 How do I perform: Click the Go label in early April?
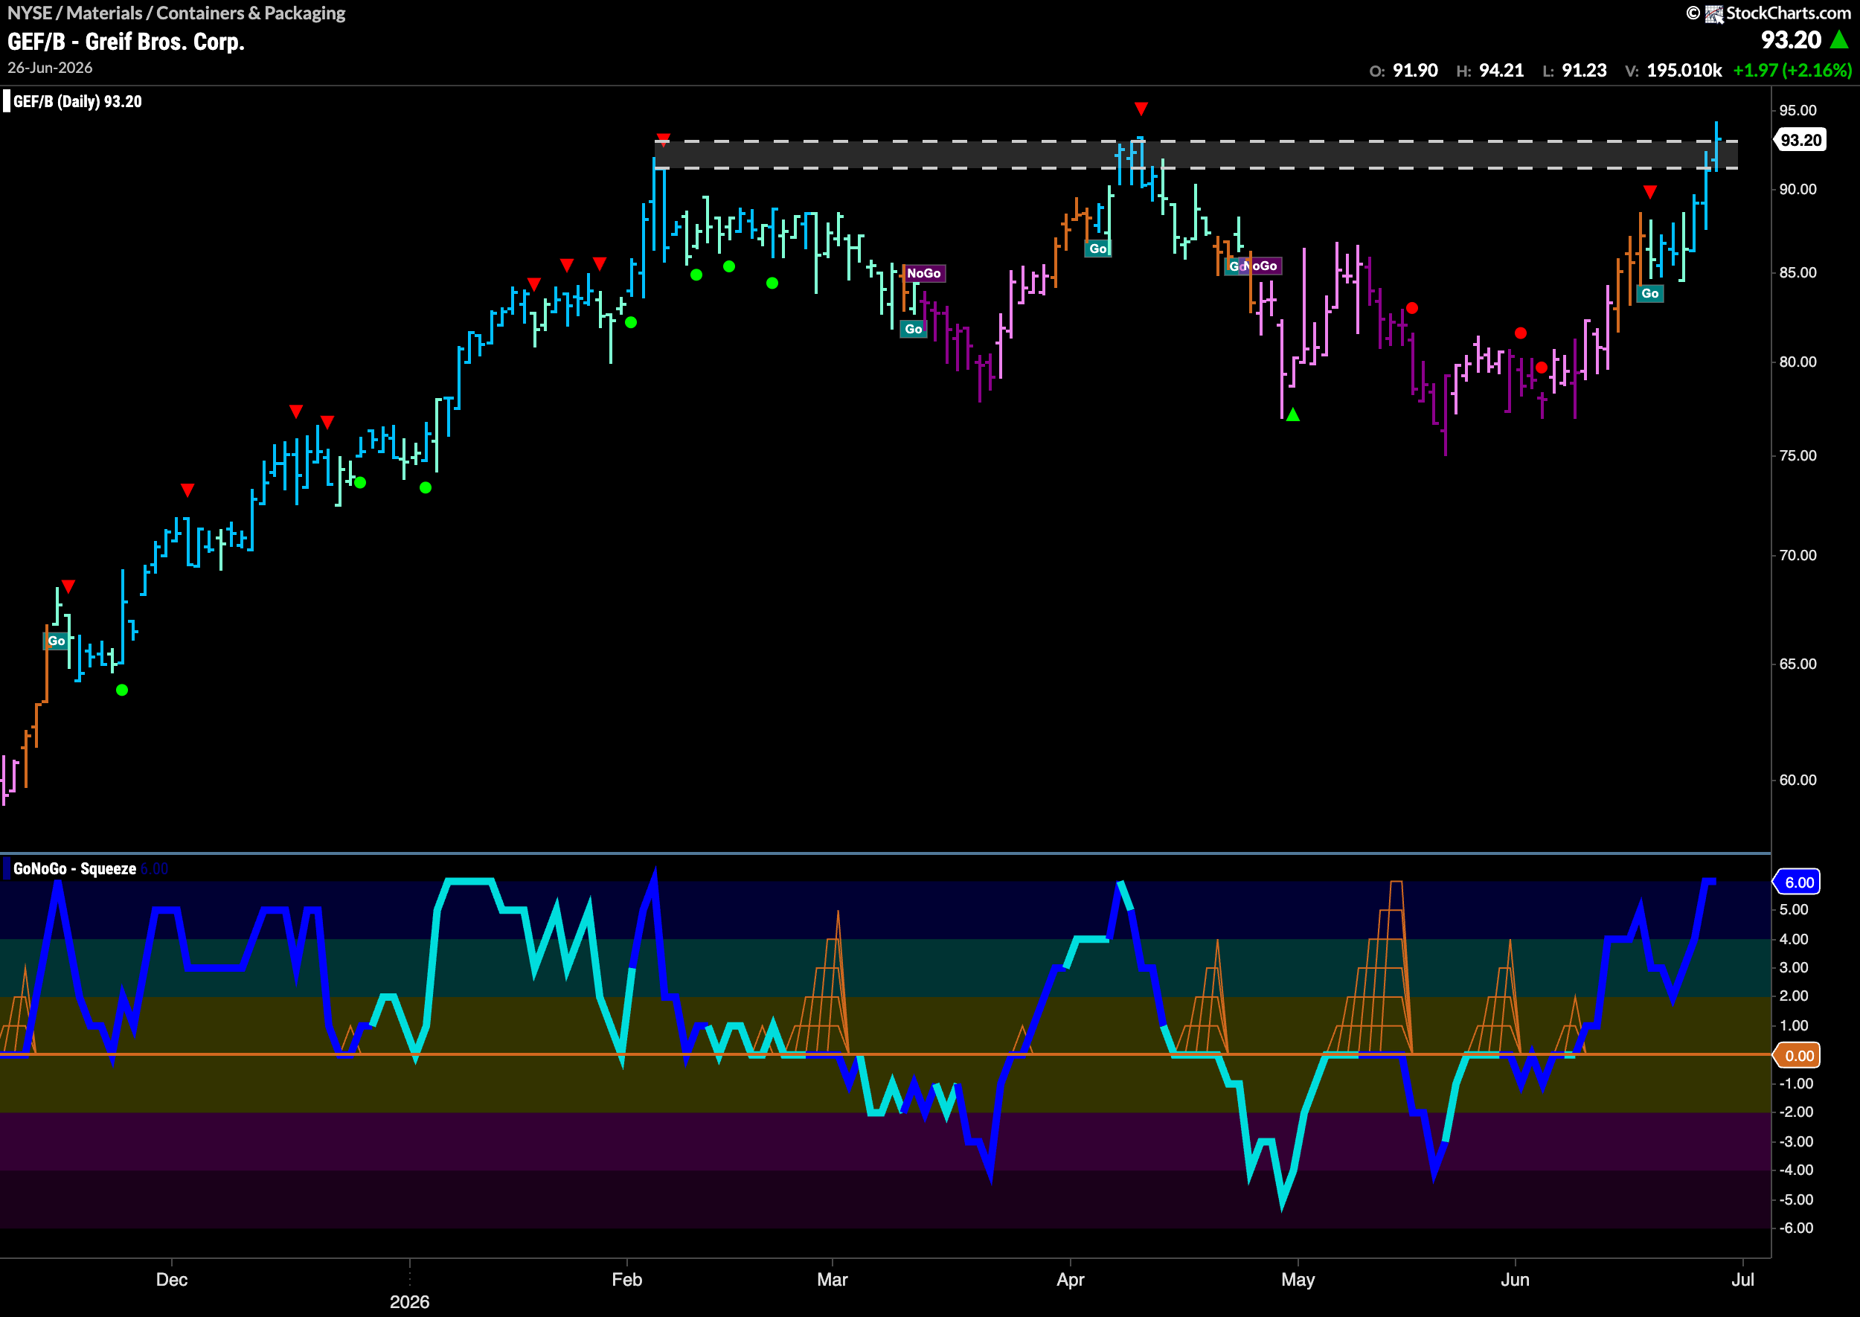(x=1098, y=249)
